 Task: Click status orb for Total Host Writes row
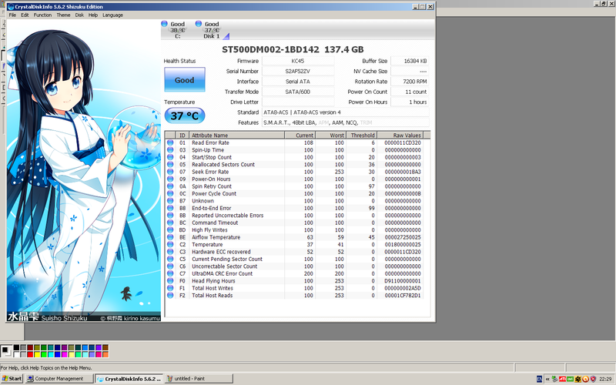[x=170, y=288]
